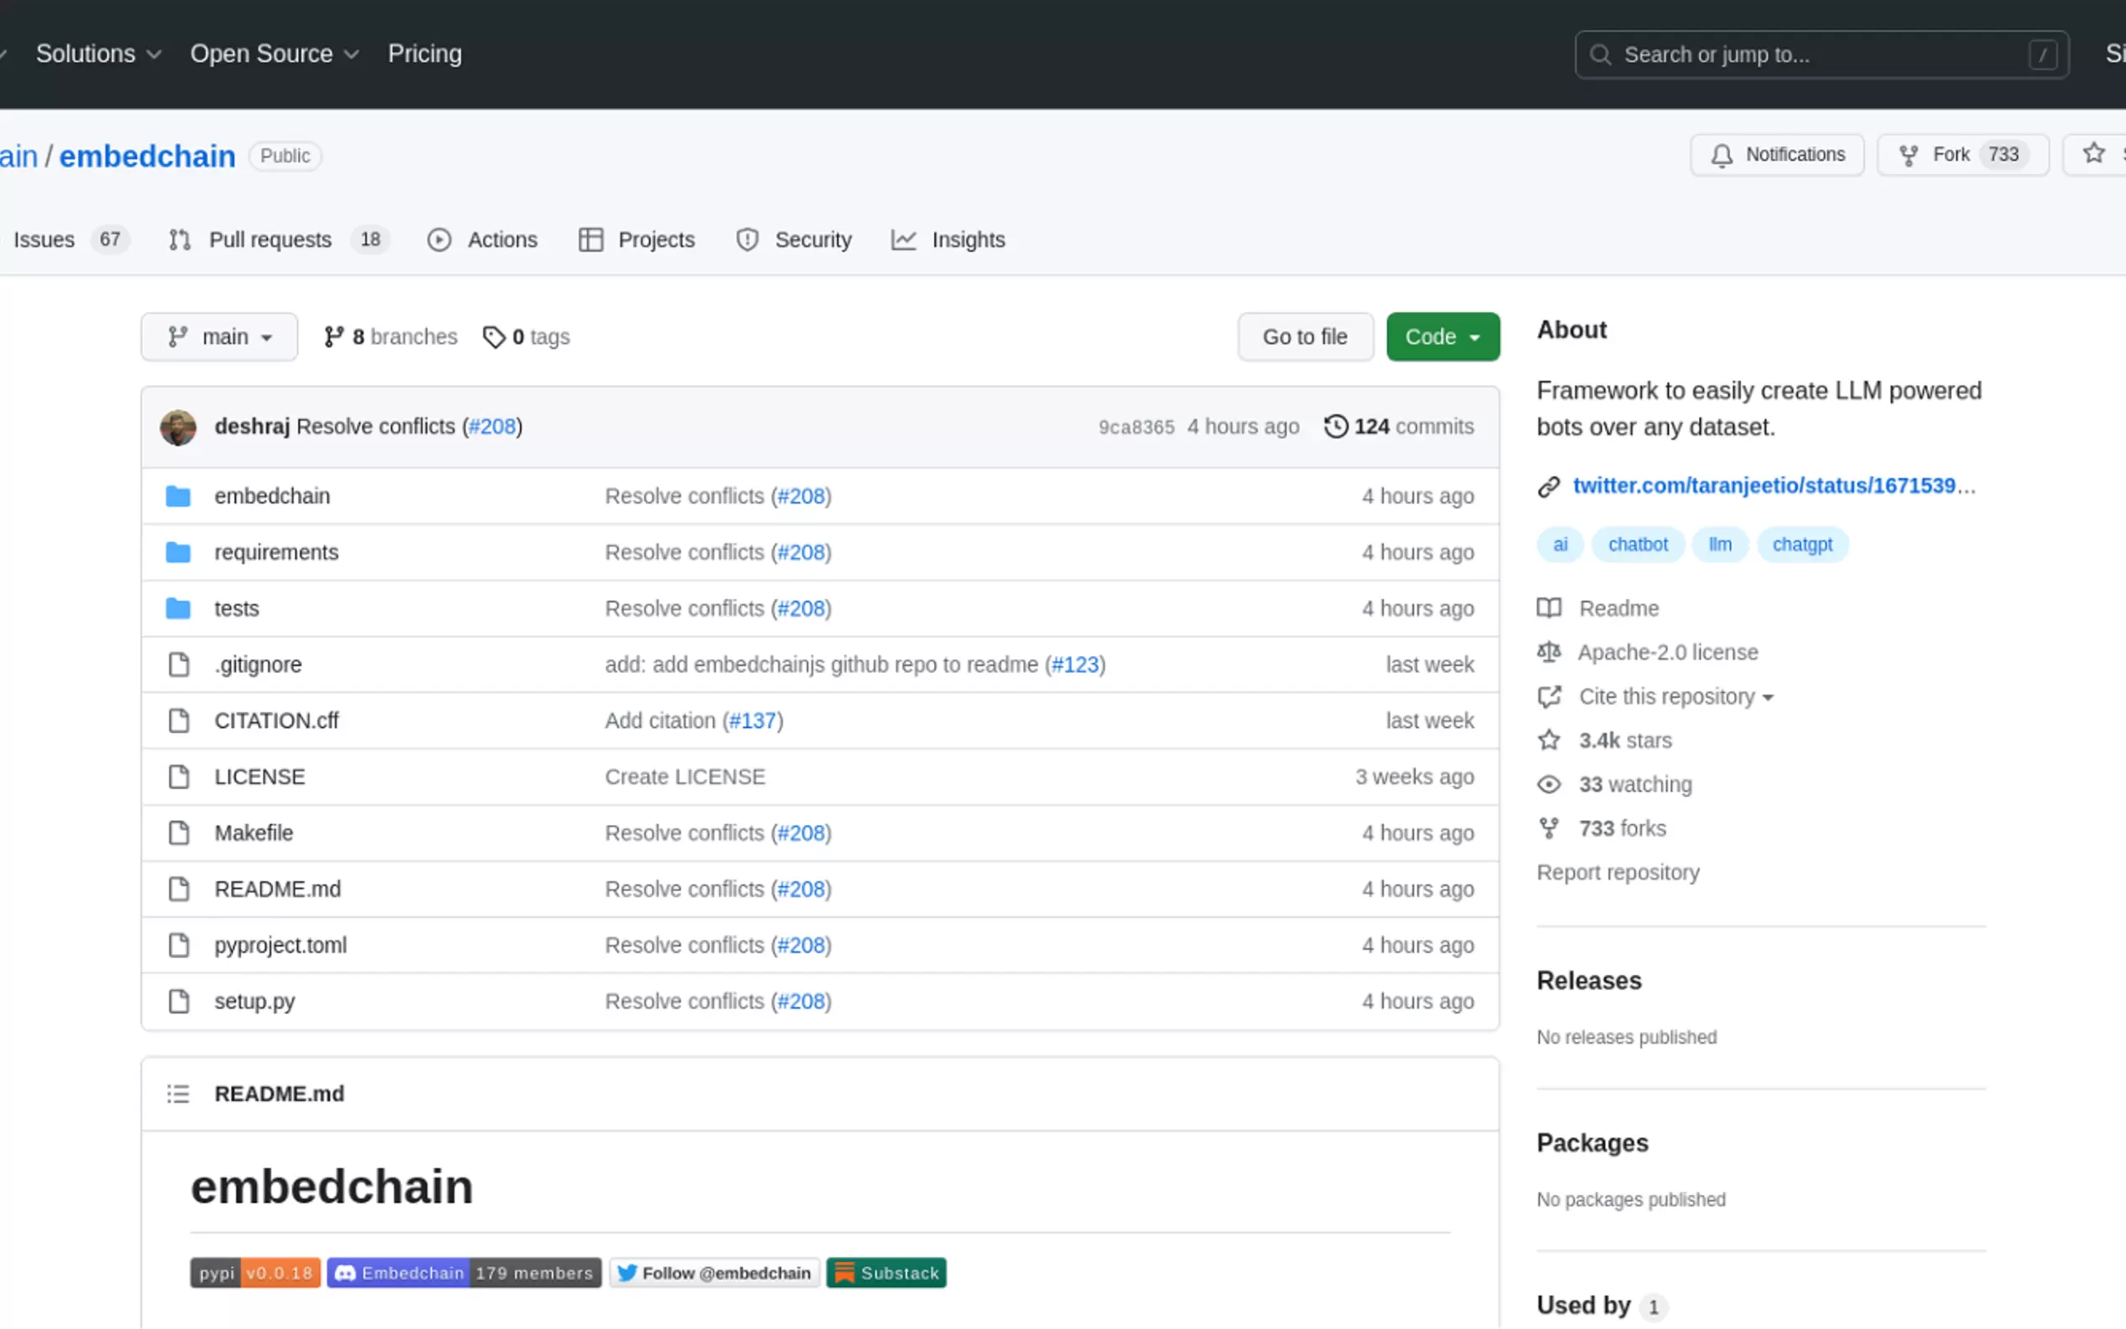This screenshot has height=1329, width=2126.
Task: Click the Fork icon button
Action: [x=1909, y=155]
